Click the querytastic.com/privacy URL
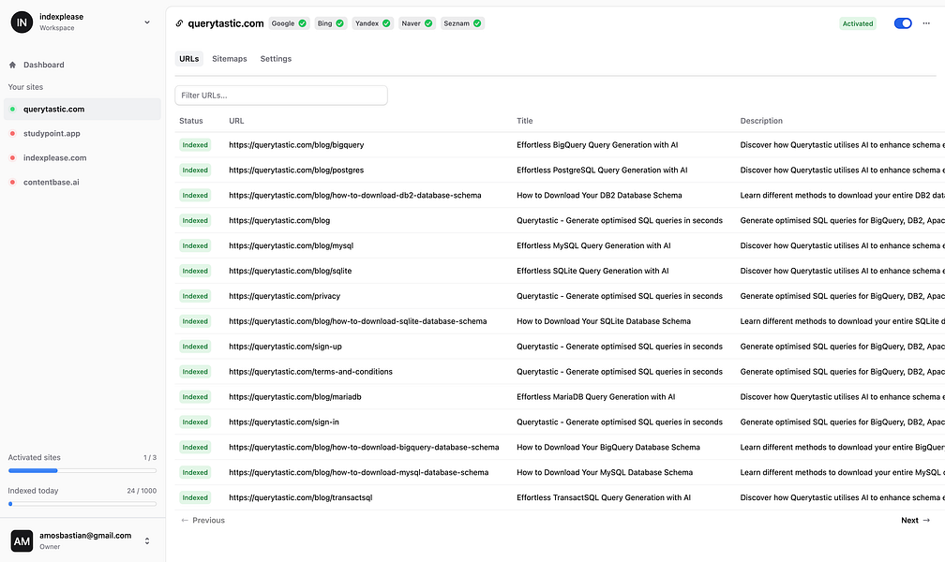 [x=284, y=296]
